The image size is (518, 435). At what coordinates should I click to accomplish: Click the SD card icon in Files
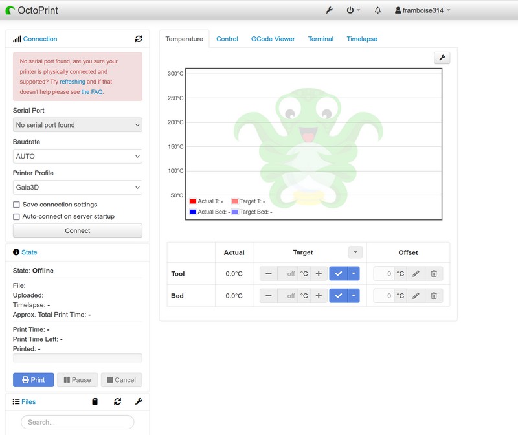(95, 401)
